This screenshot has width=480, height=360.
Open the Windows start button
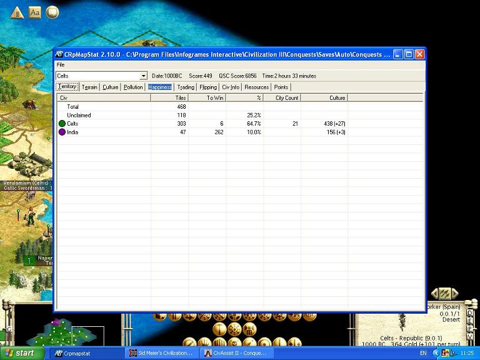coord(22,353)
